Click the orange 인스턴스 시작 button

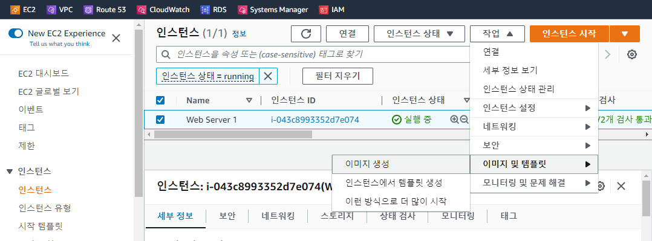tap(569, 34)
